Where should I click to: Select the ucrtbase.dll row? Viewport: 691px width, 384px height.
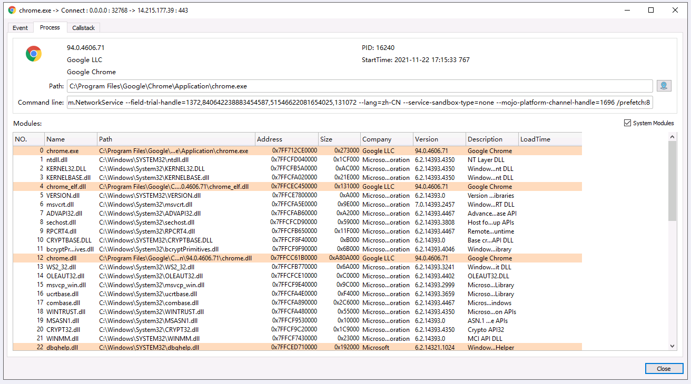(x=298, y=294)
